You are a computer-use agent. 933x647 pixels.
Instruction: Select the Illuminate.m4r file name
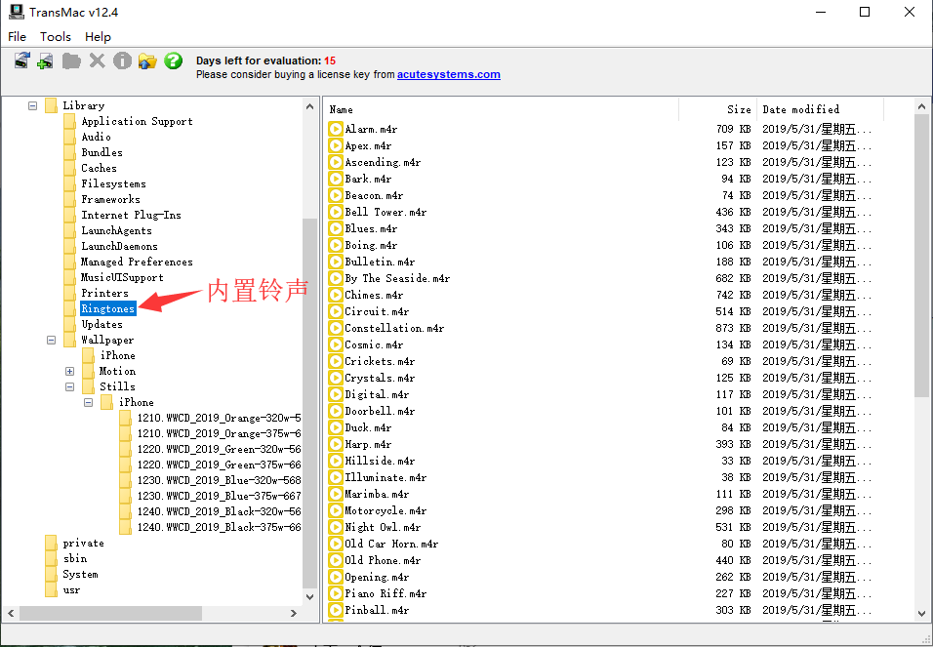point(385,477)
